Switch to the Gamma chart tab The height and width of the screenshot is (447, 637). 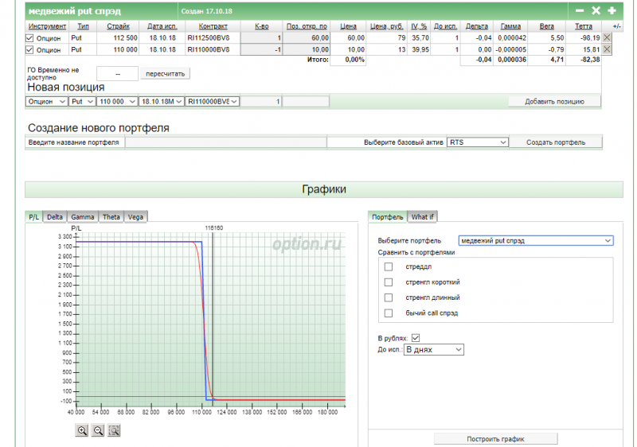(82, 216)
